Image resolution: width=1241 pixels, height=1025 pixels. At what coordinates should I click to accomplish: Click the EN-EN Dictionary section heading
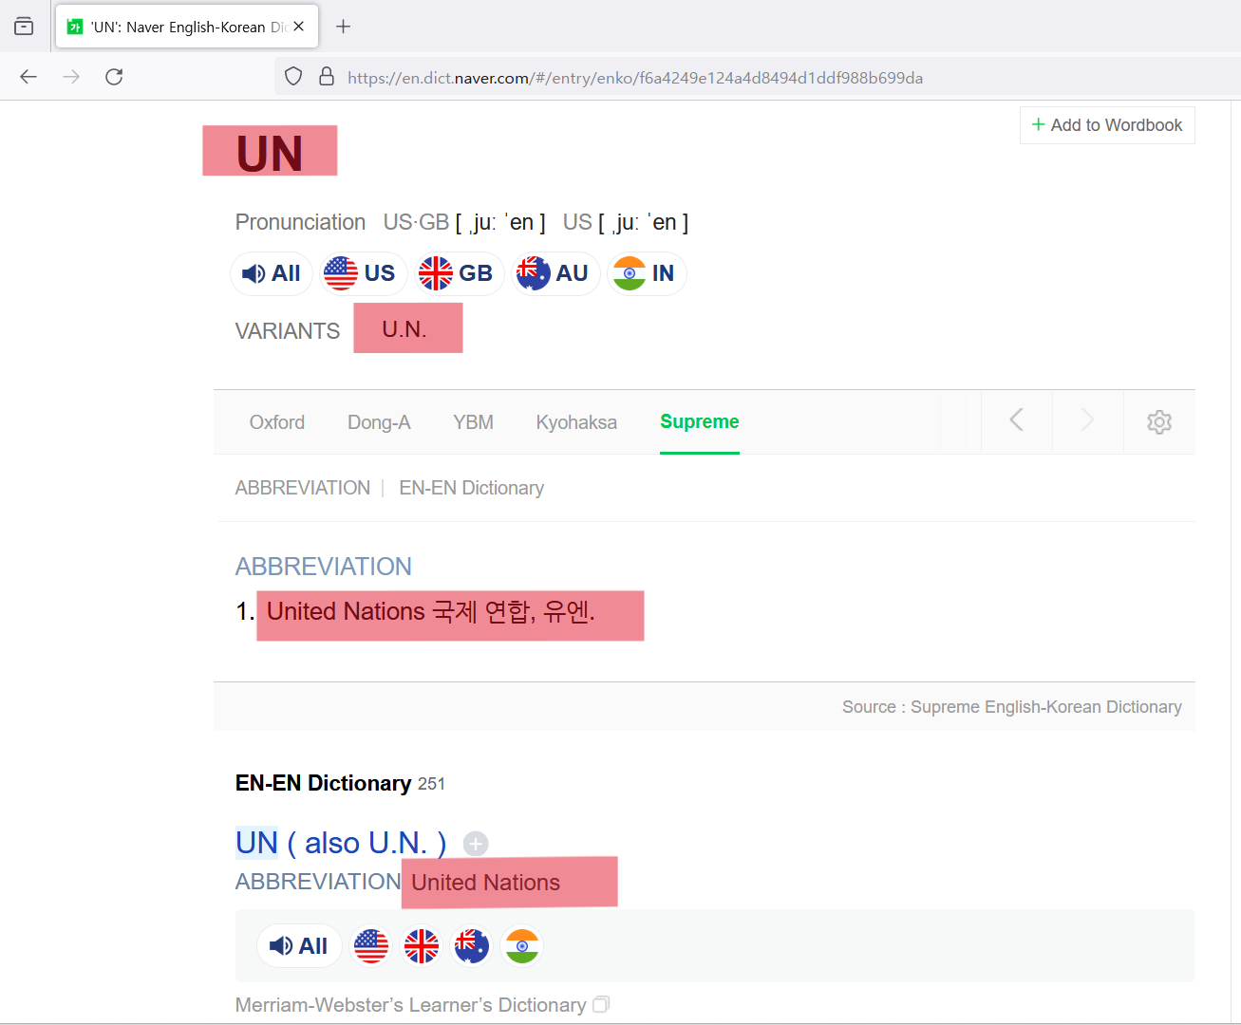click(x=323, y=783)
